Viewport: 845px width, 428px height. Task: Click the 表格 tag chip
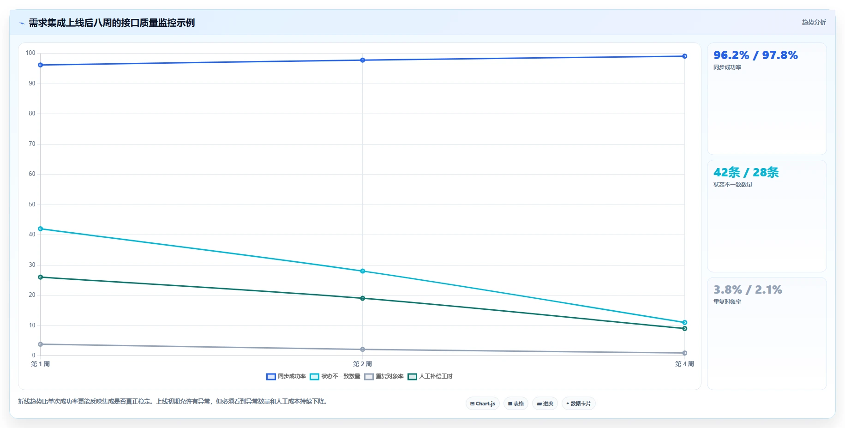pyautogui.click(x=516, y=404)
